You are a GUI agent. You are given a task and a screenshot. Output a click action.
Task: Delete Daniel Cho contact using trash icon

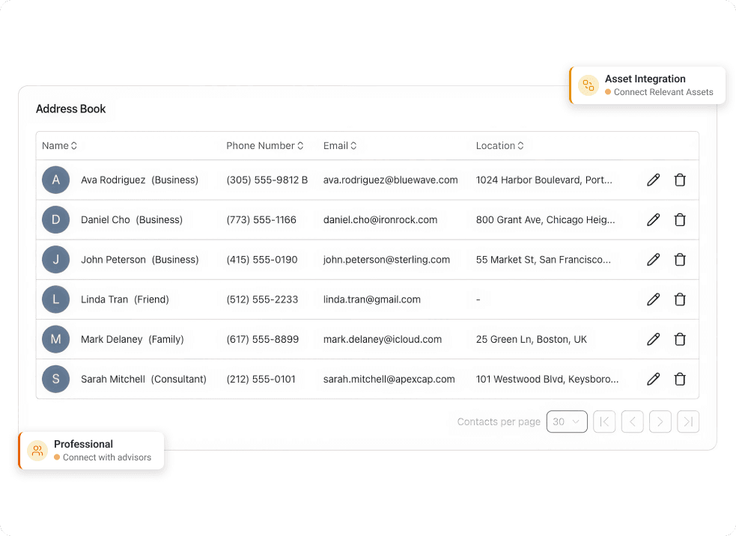point(680,220)
